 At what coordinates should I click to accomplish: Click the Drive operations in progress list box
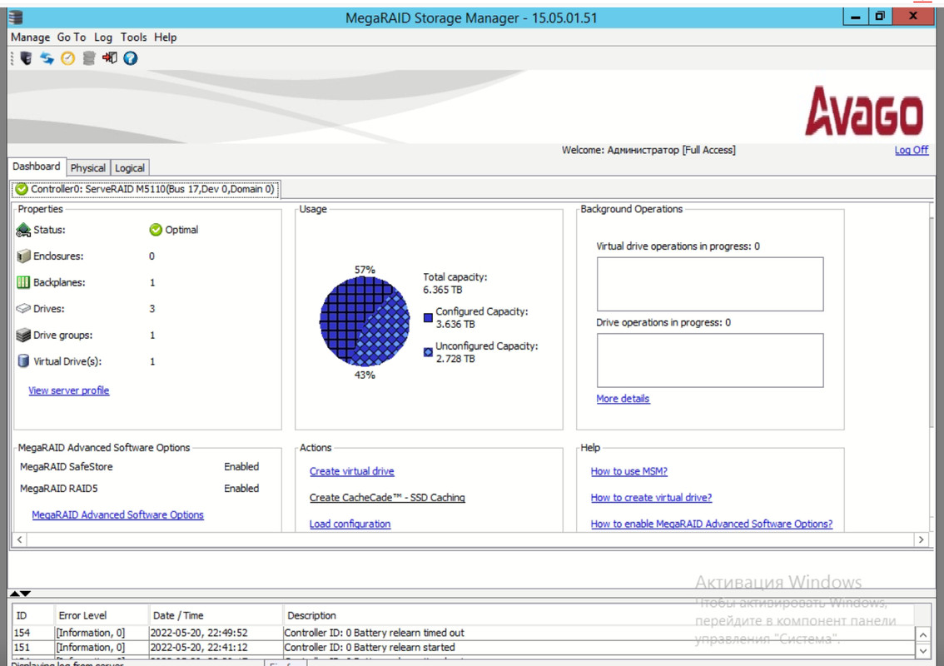(710, 360)
